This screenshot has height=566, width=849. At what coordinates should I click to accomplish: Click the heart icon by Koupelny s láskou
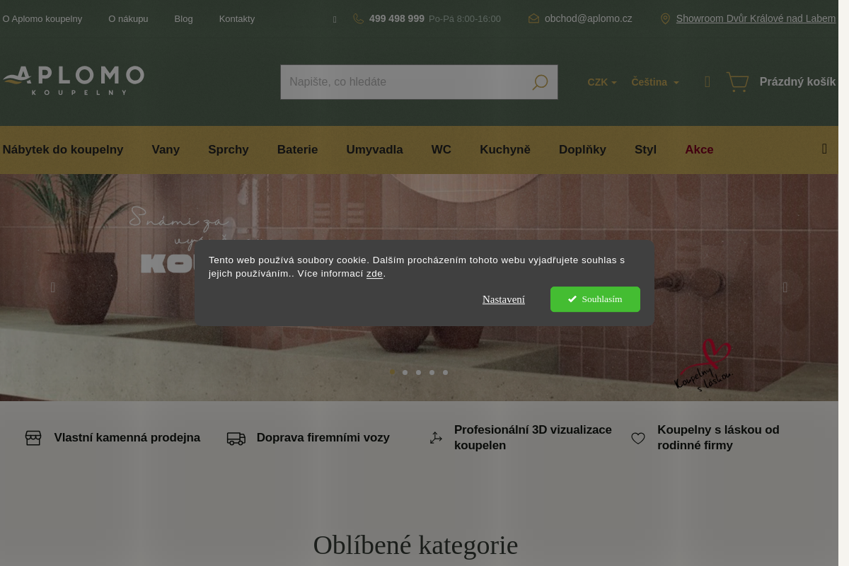(x=638, y=439)
